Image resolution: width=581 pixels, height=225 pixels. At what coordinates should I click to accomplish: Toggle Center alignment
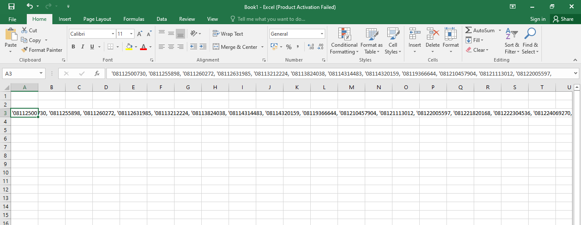point(171,47)
